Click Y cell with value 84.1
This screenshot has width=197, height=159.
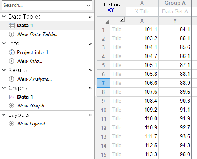(x=175, y=30)
